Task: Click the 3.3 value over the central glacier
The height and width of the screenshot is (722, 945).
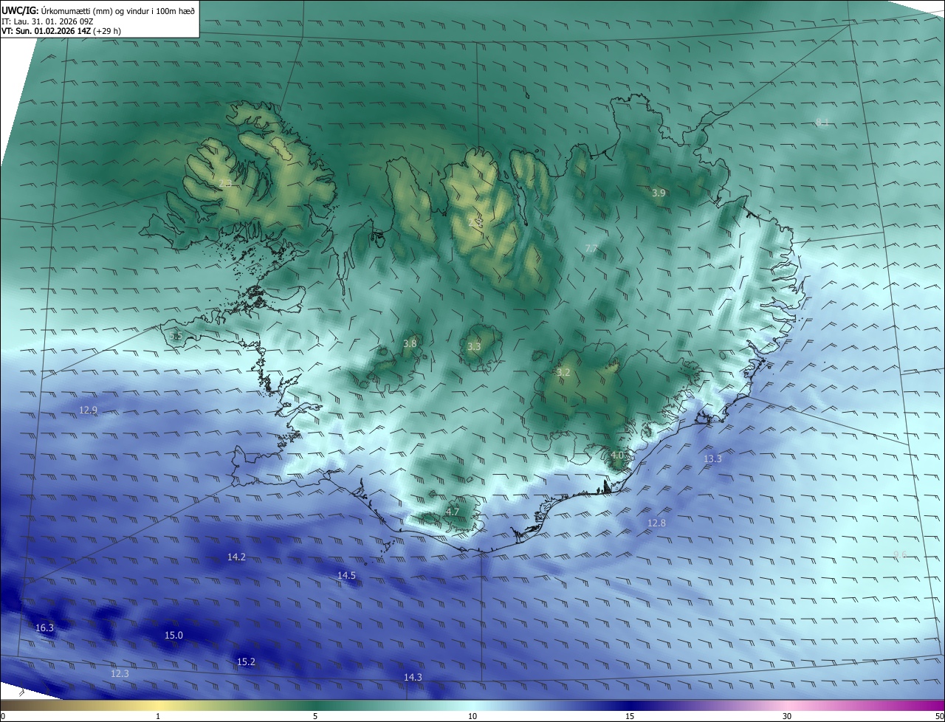Action: [474, 346]
